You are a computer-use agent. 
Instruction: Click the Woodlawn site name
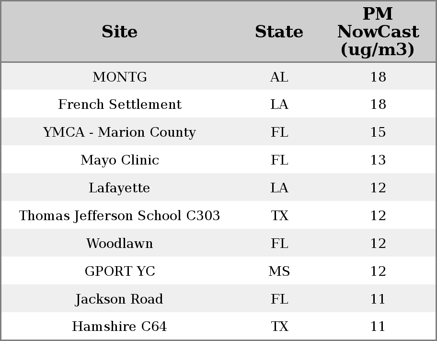pos(119,244)
